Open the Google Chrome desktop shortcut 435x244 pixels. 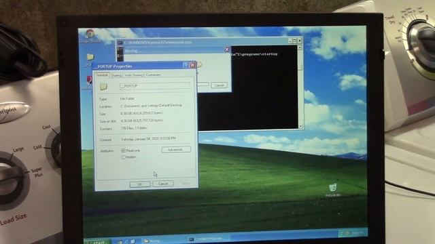pyautogui.click(x=90, y=36)
